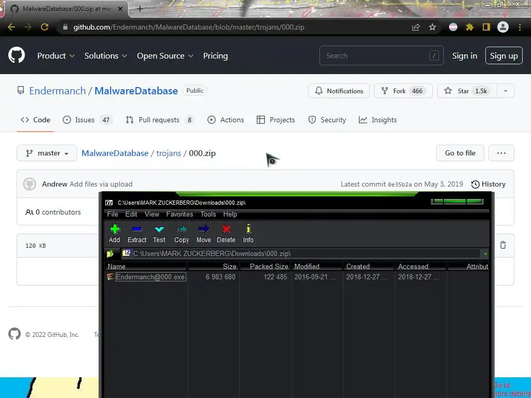Click the share page icon in address bar

(x=416, y=27)
